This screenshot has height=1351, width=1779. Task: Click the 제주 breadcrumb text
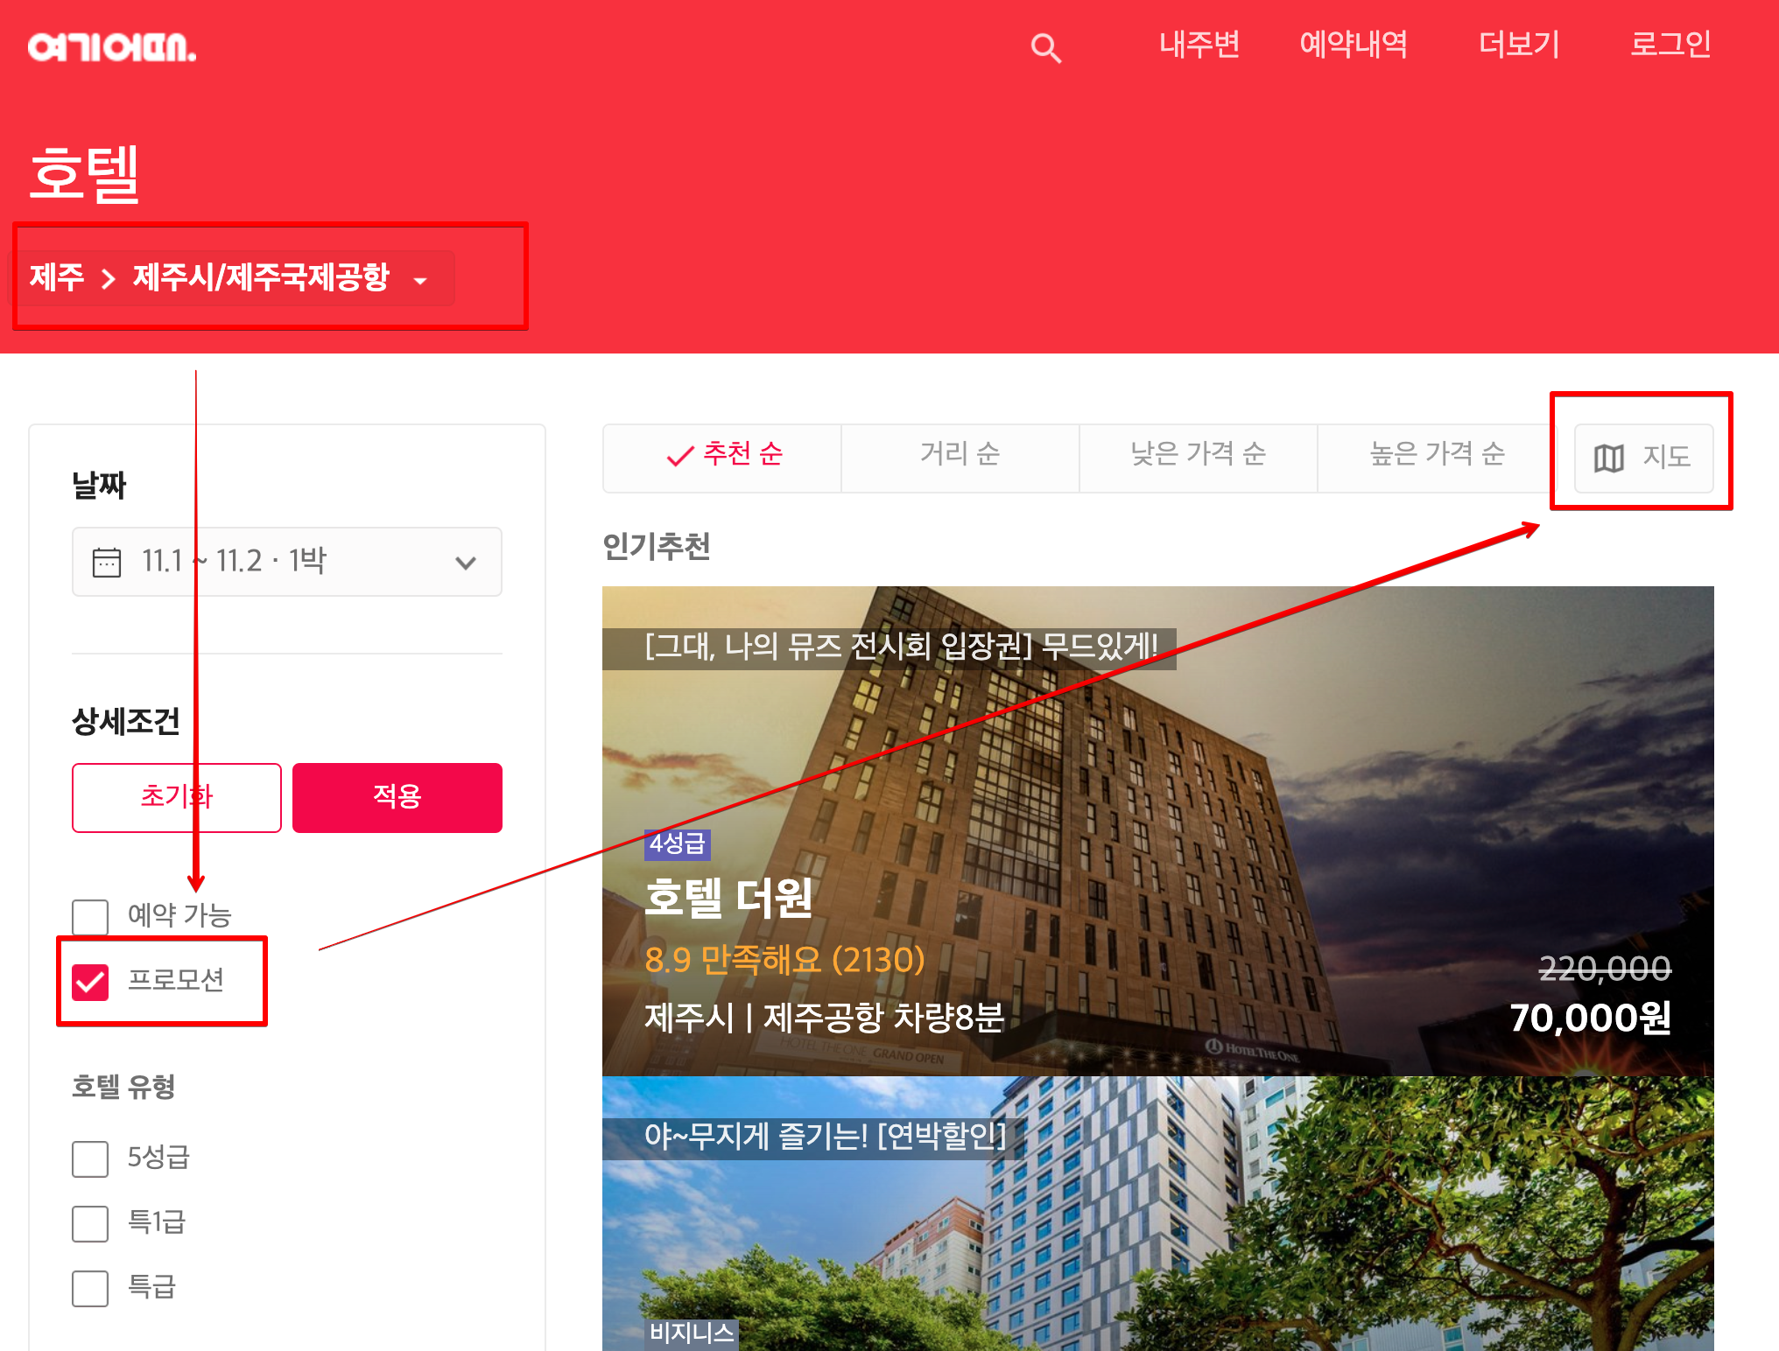point(57,277)
